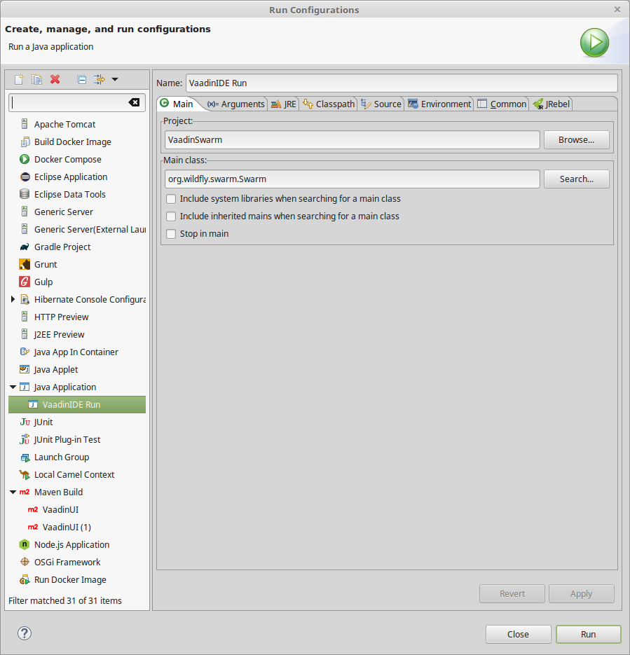630x655 pixels.
Task: Click the Java Applet icon
Action: 25,369
